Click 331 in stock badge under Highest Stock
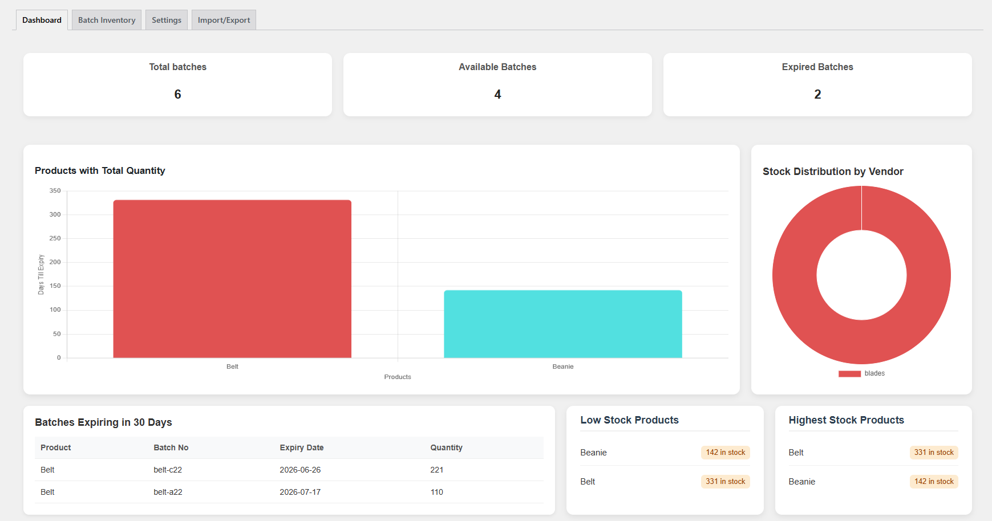The height and width of the screenshot is (521, 992). point(934,453)
